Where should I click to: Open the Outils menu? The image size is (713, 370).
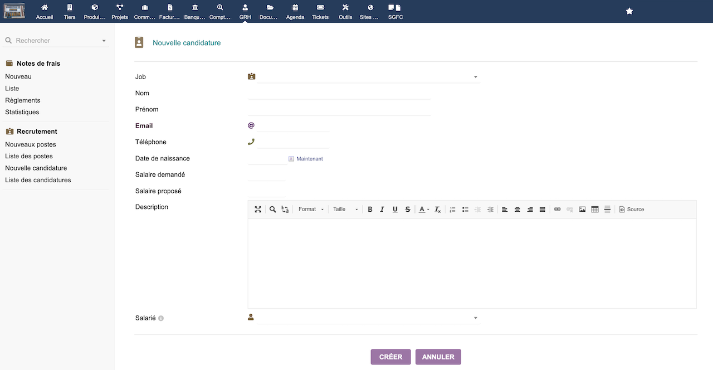click(x=345, y=12)
